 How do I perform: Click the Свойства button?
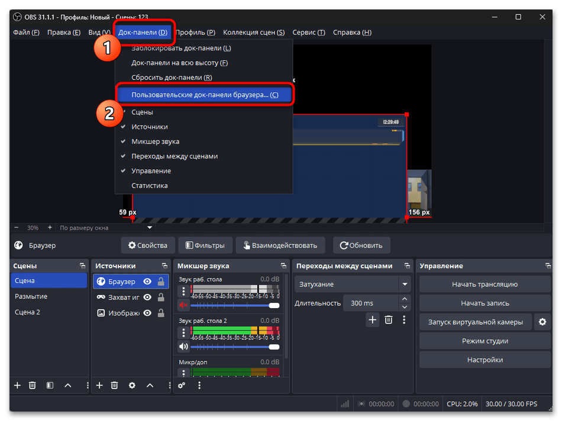[x=148, y=245]
